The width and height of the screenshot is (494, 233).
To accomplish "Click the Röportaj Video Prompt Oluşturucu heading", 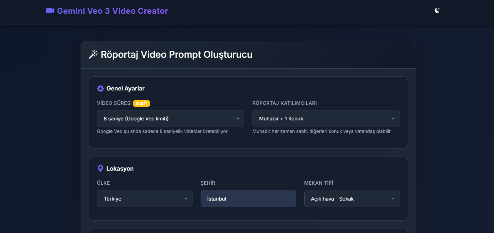I will 177,55.
